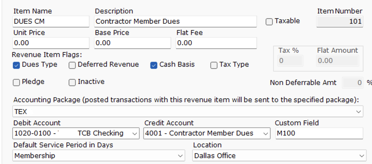Click the Description field Contractor Member Dues
The height and width of the screenshot is (164, 372).
tap(176, 21)
